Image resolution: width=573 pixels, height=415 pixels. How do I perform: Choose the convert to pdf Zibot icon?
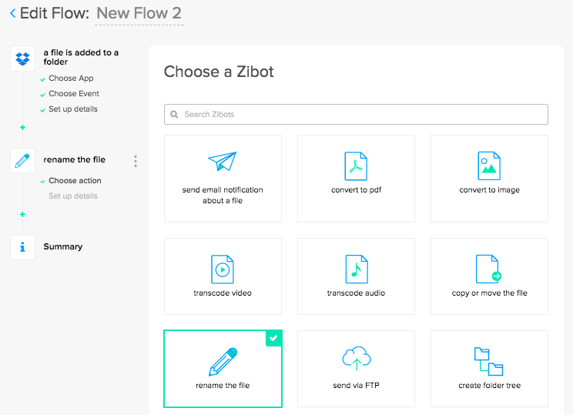pos(356,166)
